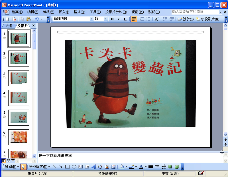Click the Copy icon in toolbar
228x177 pixels.
point(22,19)
